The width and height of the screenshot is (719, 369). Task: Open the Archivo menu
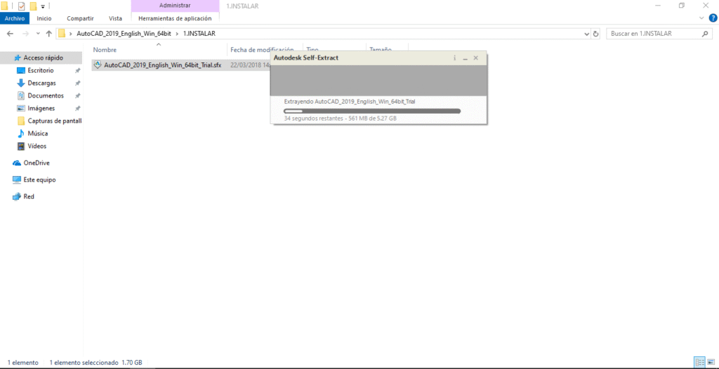[15, 18]
